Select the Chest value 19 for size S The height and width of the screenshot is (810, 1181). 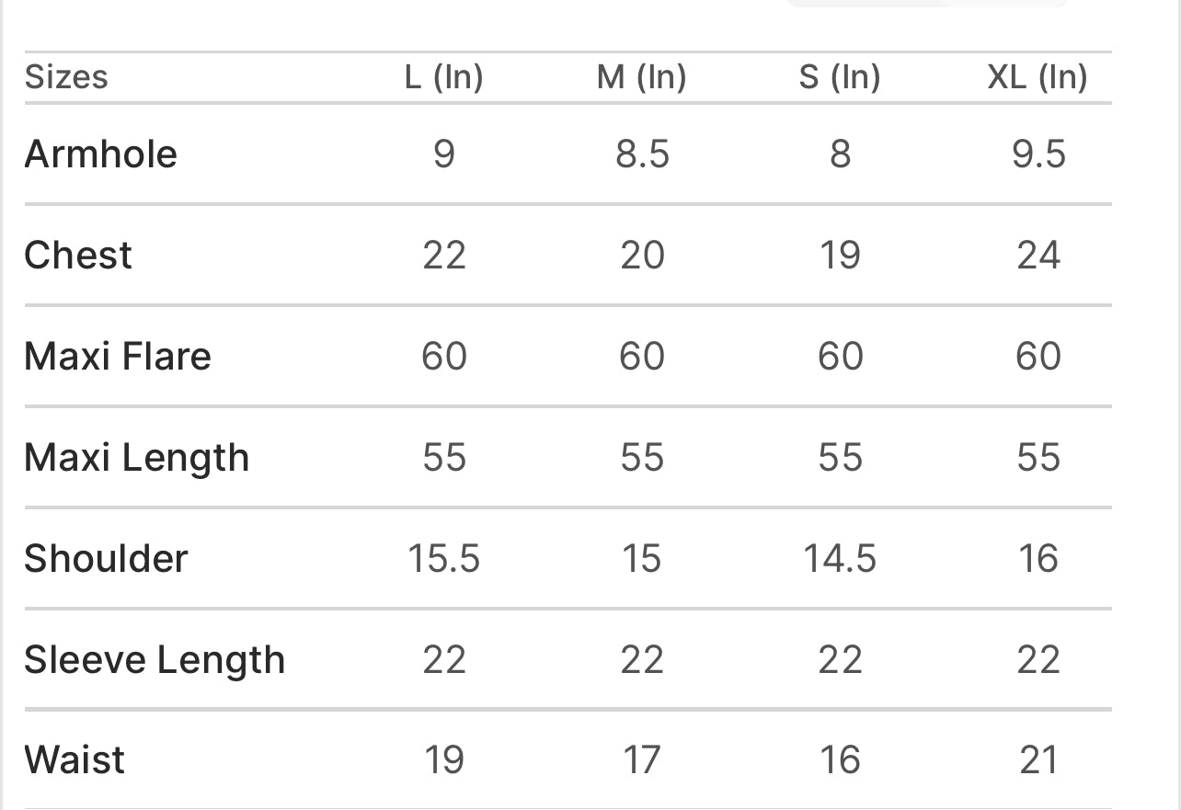pyautogui.click(x=840, y=255)
